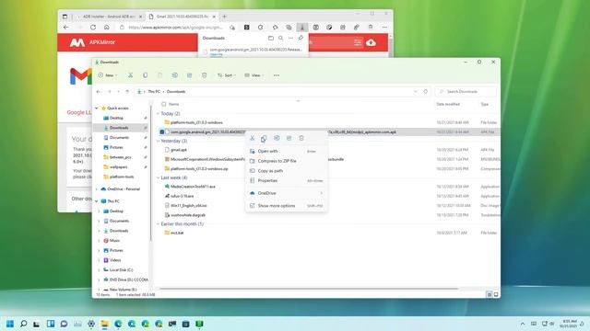Click Edge downloads toolbar icon

[302, 28]
